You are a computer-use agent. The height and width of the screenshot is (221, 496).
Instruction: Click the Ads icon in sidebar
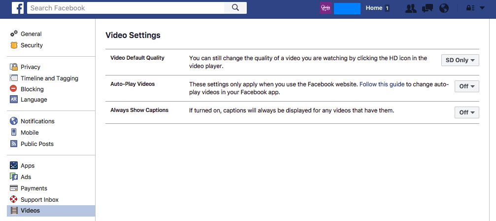coord(14,177)
